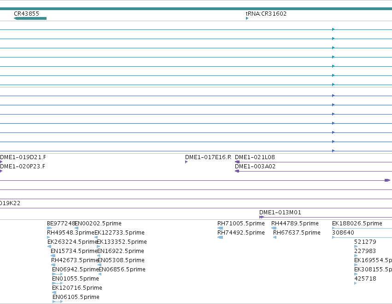Select the DME1-021L08 clone label
The height and width of the screenshot is (304, 392).
(x=255, y=157)
